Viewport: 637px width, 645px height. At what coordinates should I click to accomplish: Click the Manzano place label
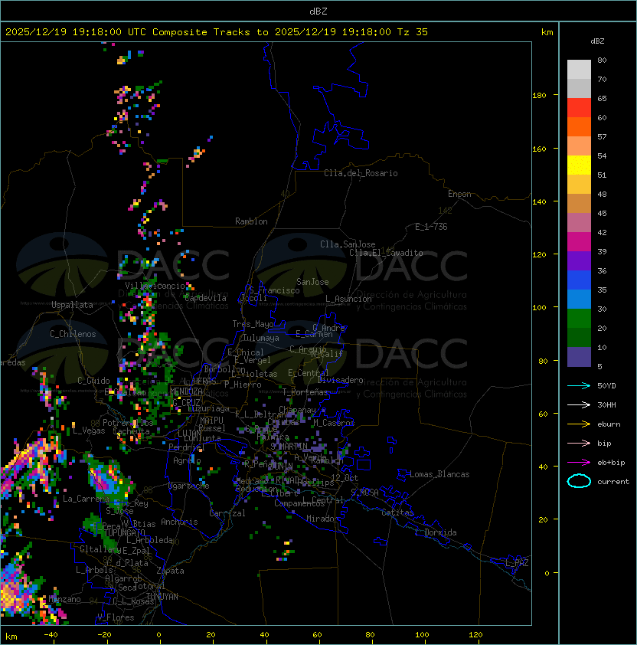64,599
